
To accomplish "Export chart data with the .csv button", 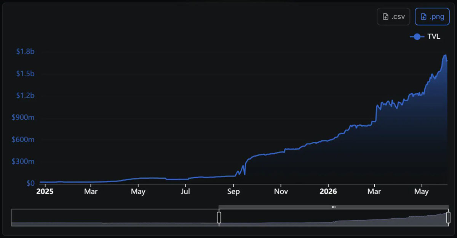I will (x=393, y=17).
